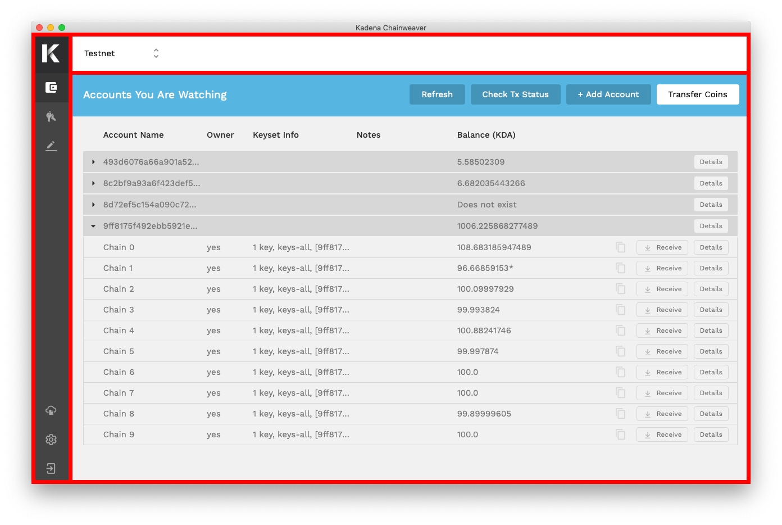Image resolution: width=782 pixels, height=525 pixels.
Task: Click the Refresh button
Action: click(437, 94)
